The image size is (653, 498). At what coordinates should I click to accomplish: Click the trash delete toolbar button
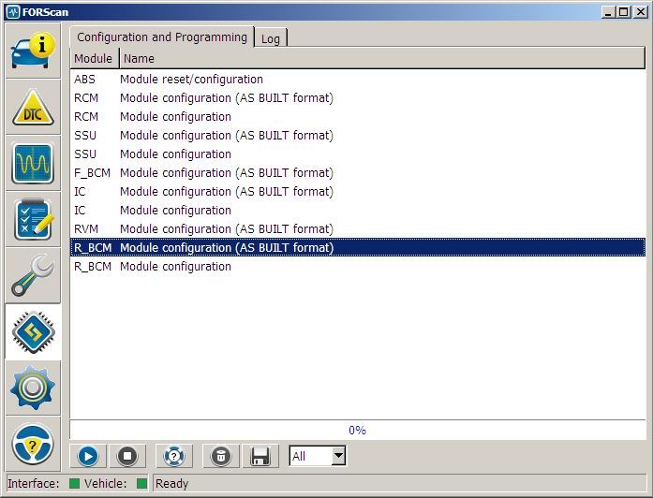tap(221, 456)
